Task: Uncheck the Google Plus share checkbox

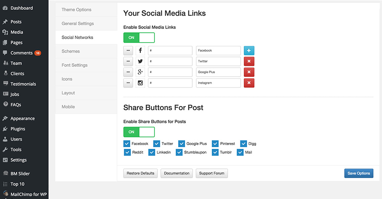Action: coord(182,144)
